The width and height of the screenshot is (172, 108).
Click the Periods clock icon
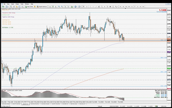(75, 7)
